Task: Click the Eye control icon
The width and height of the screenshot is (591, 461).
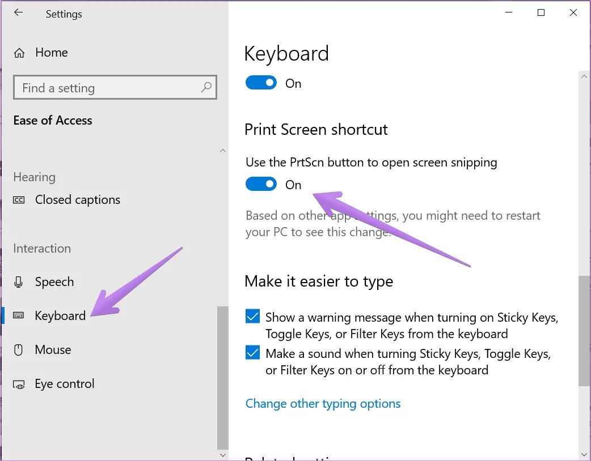Action: (19, 385)
